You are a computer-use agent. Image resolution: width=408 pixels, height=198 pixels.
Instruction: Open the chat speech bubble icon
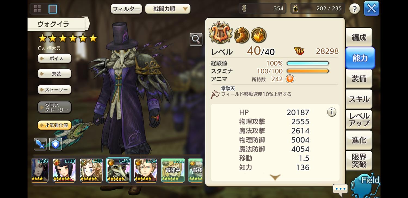click(340, 189)
